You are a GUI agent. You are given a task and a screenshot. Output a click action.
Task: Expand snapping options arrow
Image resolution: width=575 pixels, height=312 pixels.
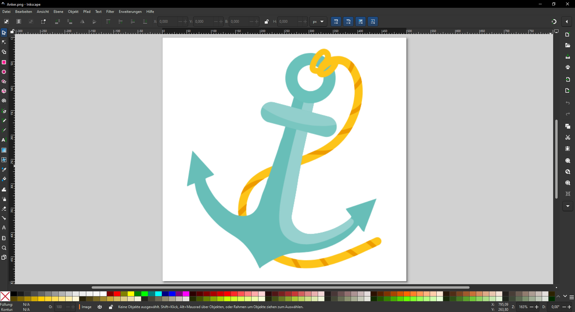click(567, 22)
